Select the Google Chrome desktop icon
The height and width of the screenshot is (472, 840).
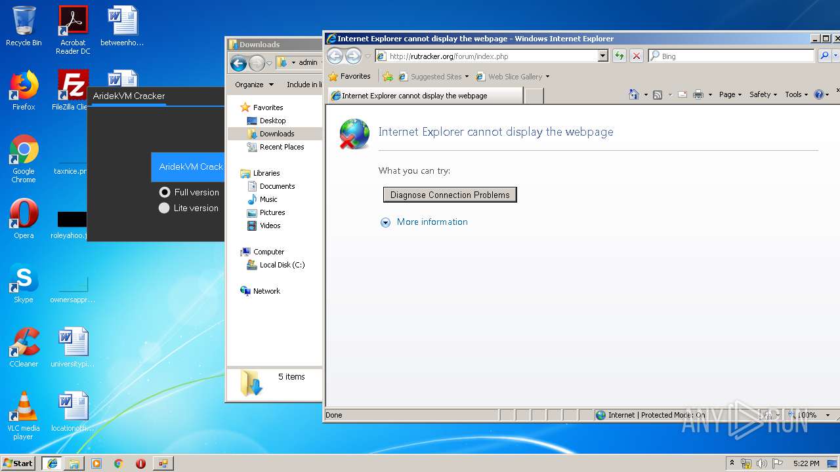(x=24, y=159)
